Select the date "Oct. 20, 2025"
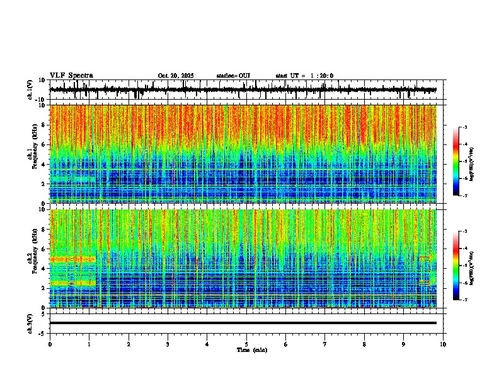 [176, 76]
